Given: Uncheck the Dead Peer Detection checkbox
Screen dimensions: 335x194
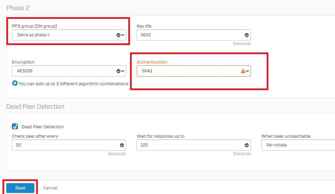Looking at the screenshot, I should point(15,126).
